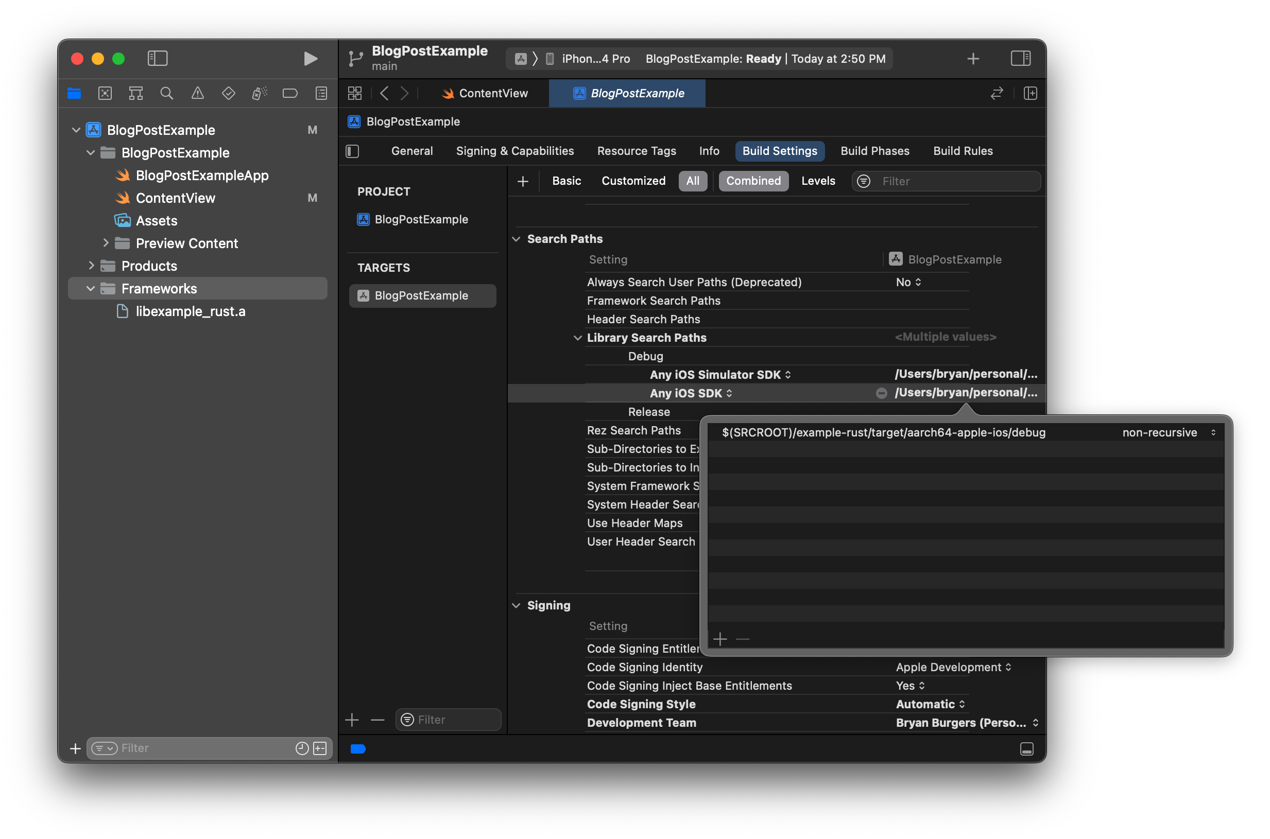1270x839 pixels.
Task: Switch to Levels view
Action: coord(818,181)
